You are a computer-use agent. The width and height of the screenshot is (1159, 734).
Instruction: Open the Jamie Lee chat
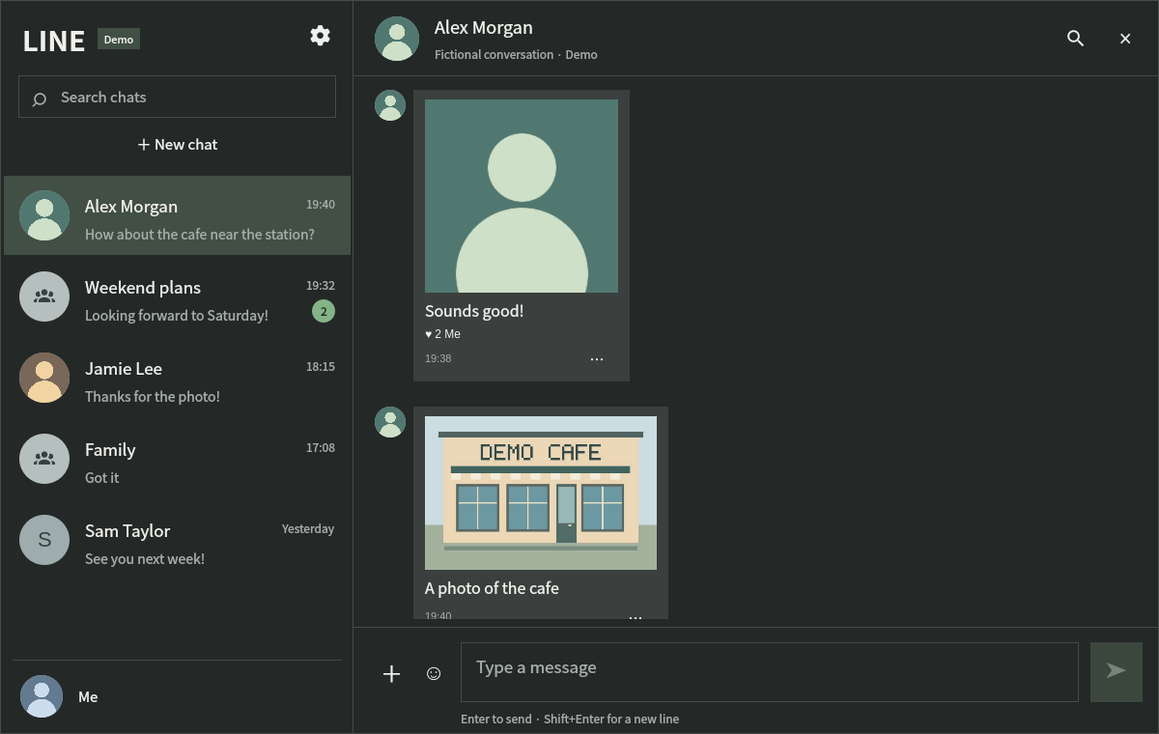[178, 378]
